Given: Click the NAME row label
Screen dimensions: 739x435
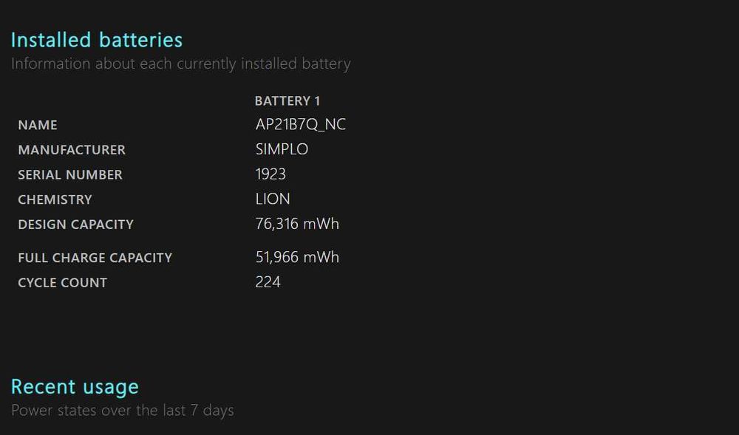Looking at the screenshot, I should (x=38, y=126).
